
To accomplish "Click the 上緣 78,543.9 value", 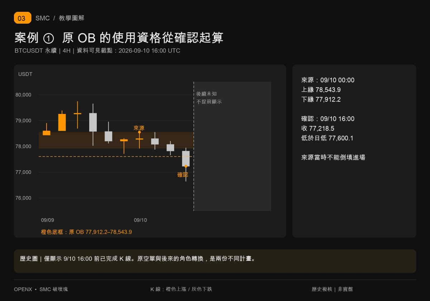I will coord(321,90).
